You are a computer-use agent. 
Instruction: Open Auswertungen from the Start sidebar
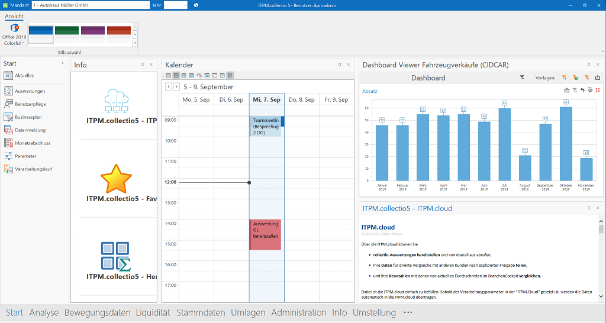(x=24, y=91)
